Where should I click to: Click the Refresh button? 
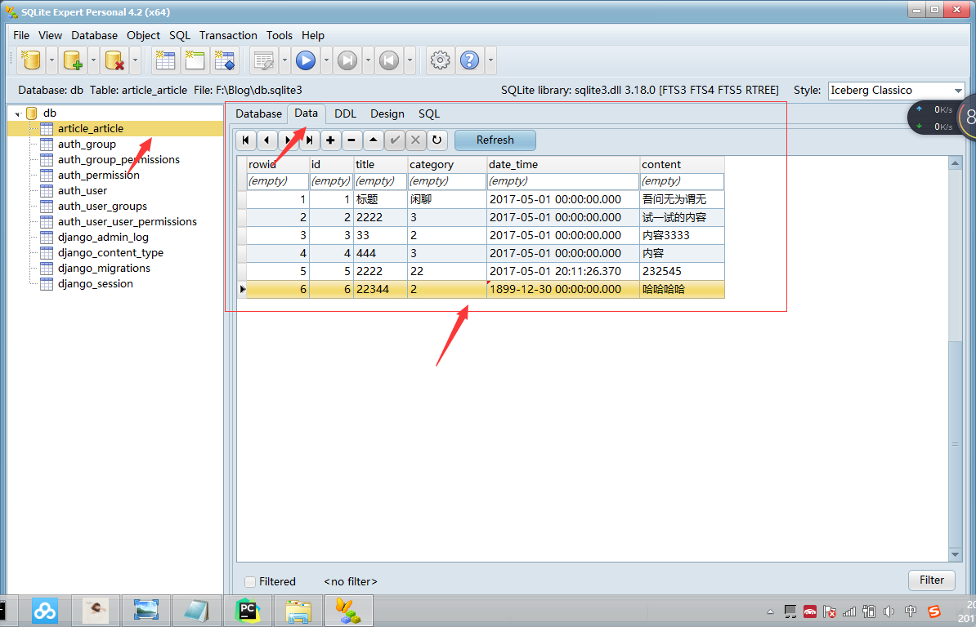click(495, 140)
